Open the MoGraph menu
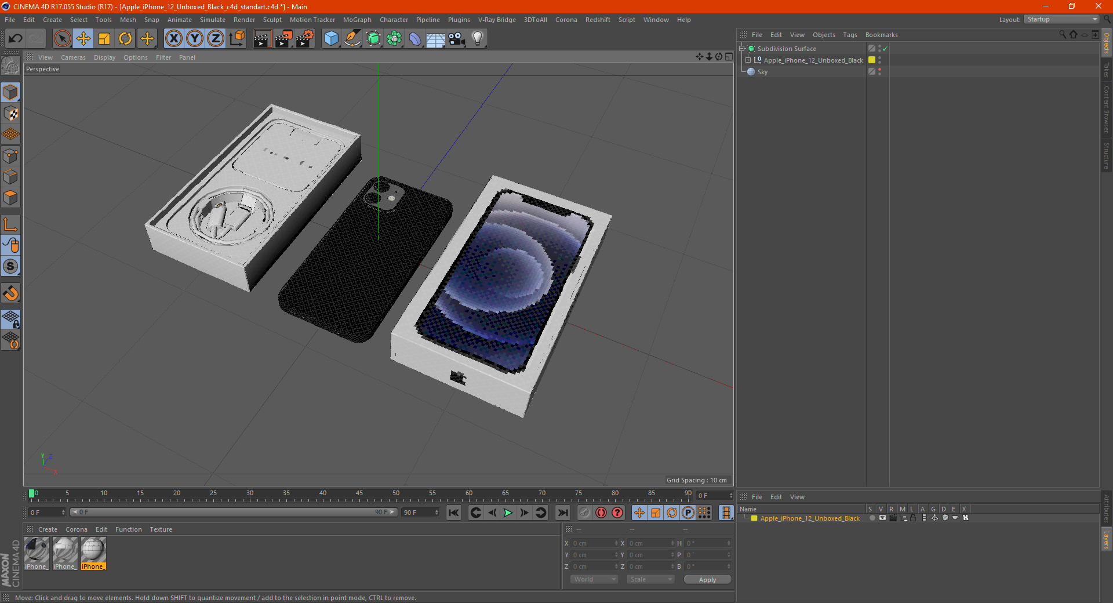Image resolution: width=1113 pixels, height=603 pixels. [x=357, y=20]
